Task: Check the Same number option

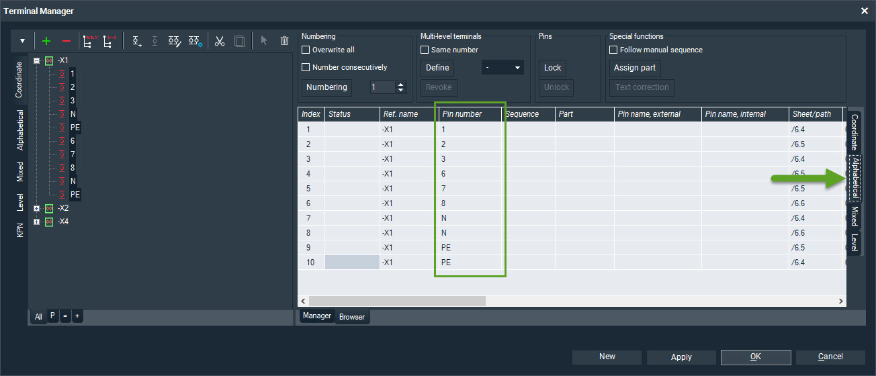Action: pyautogui.click(x=425, y=50)
